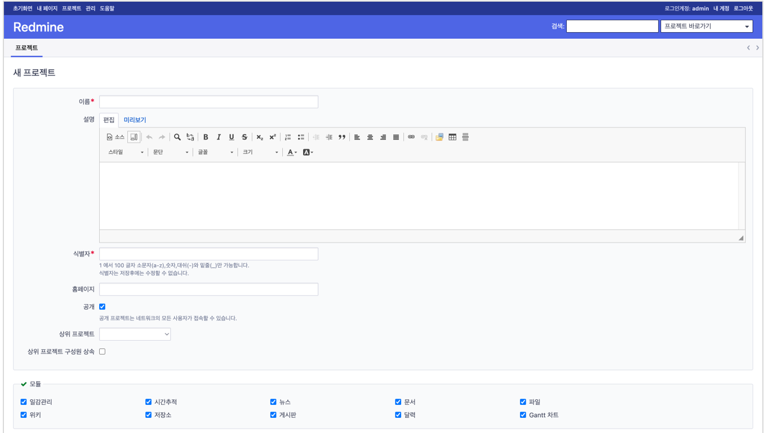The height and width of the screenshot is (433, 764).
Task: Align text right in editor
Action: point(383,137)
